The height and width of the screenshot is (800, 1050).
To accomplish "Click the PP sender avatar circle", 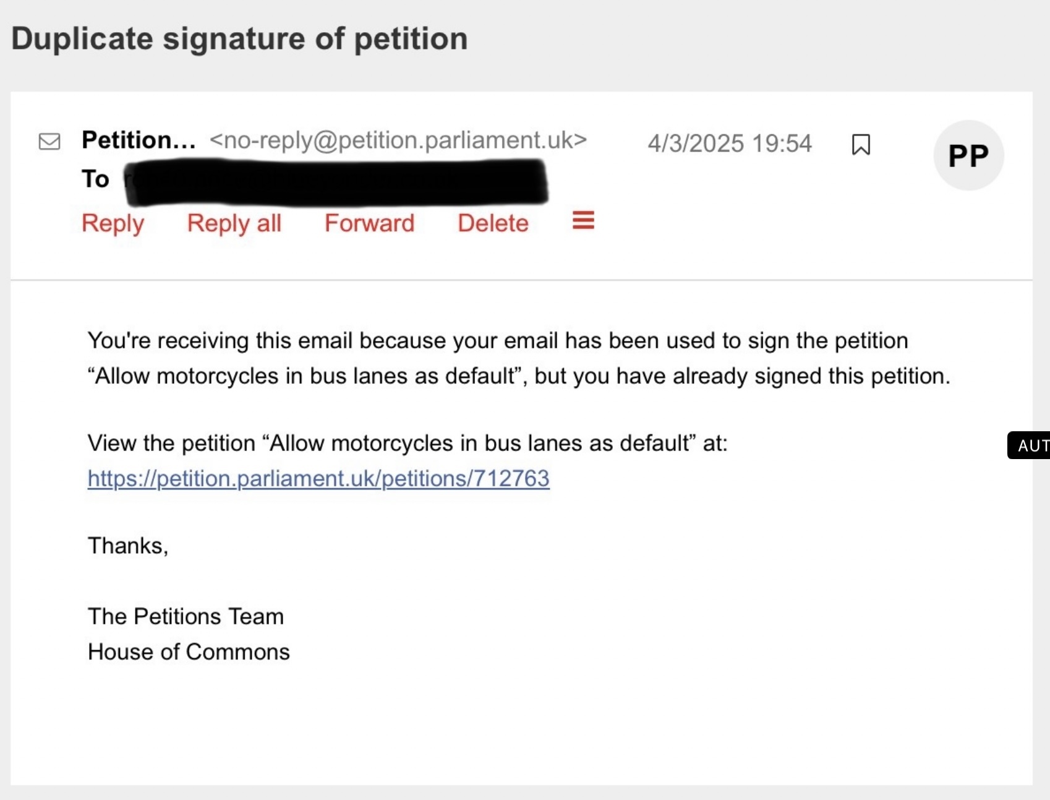I will tap(968, 155).
